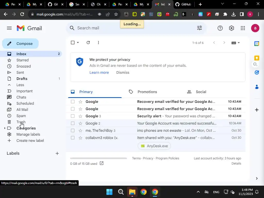Open storage management external link icon

coord(102,163)
